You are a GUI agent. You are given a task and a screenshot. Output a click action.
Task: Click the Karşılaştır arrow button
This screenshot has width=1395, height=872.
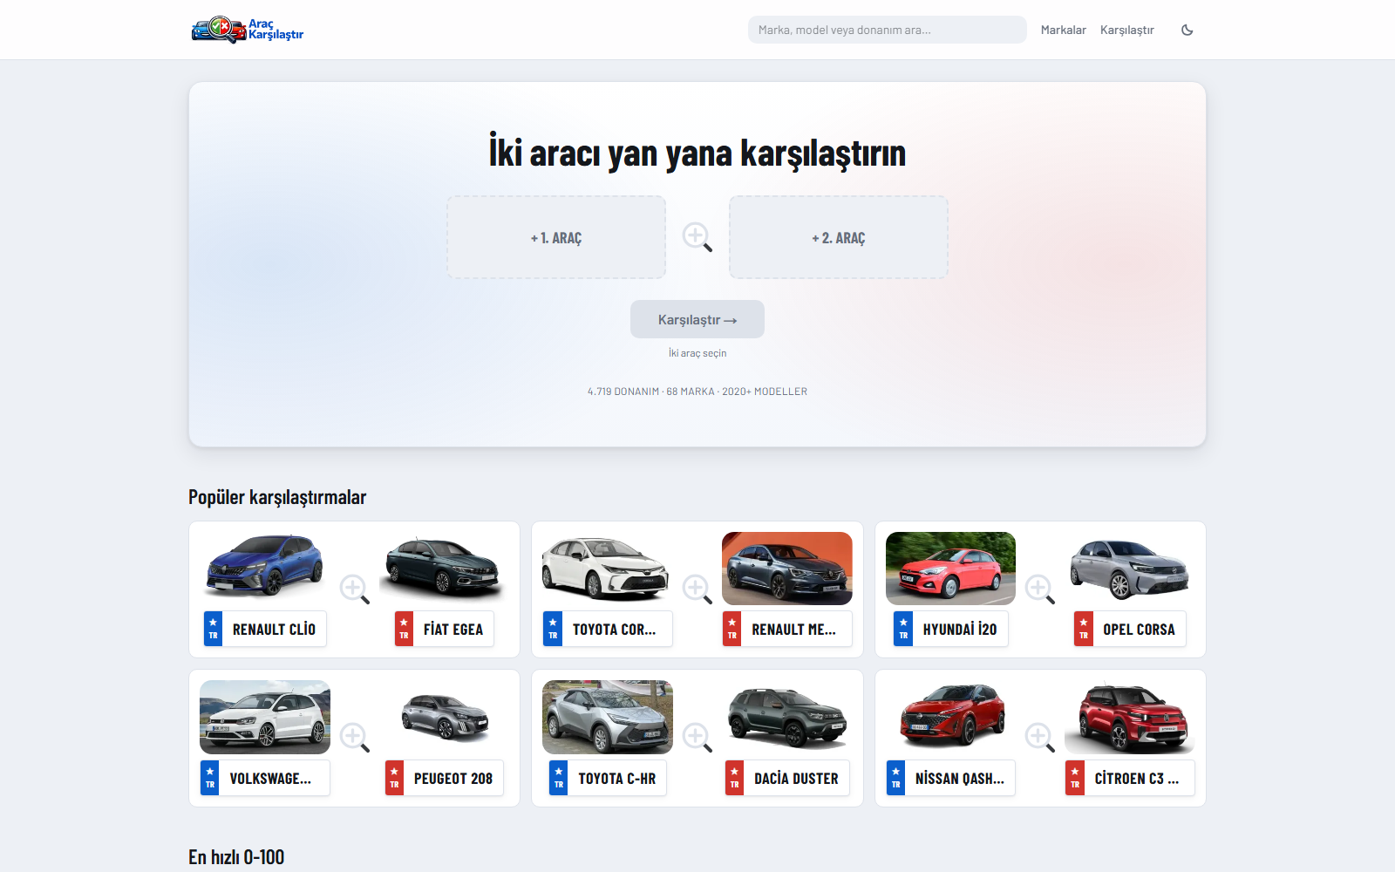pyautogui.click(x=697, y=319)
